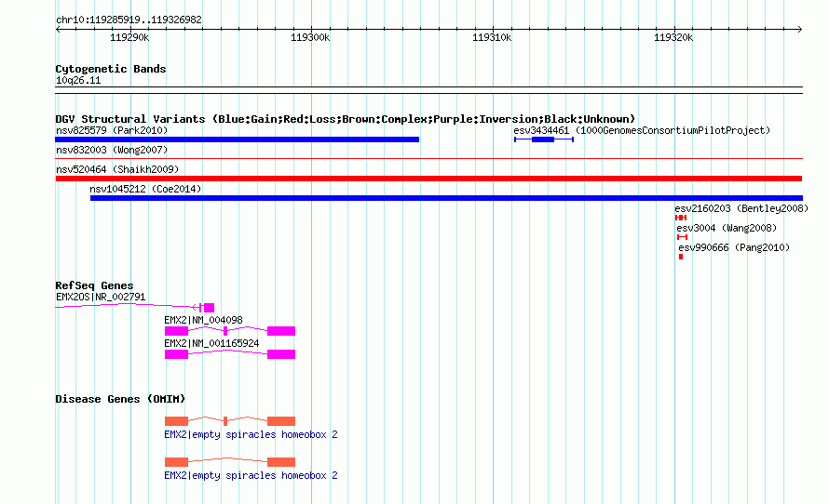Click the 119300k ruler tick label
829x504 pixels.
310,37
